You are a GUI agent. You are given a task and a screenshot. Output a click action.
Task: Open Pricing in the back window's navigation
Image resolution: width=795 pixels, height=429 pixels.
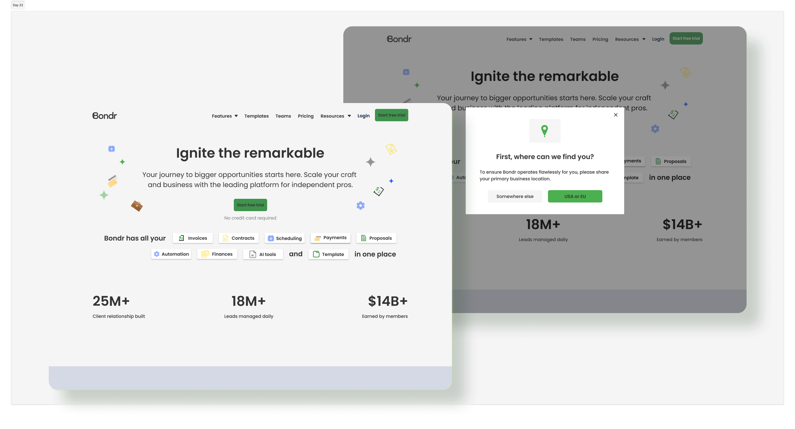coord(600,39)
